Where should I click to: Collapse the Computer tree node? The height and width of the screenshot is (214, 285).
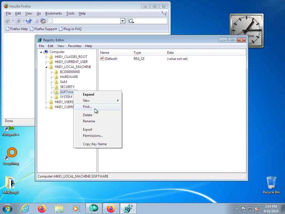pyautogui.click(x=41, y=52)
